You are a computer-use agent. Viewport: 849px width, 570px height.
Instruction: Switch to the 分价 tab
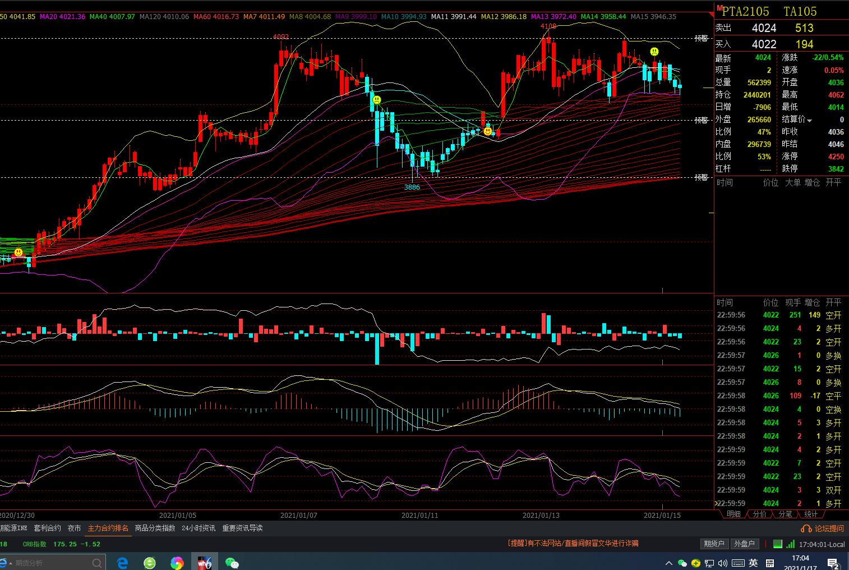click(759, 514)
